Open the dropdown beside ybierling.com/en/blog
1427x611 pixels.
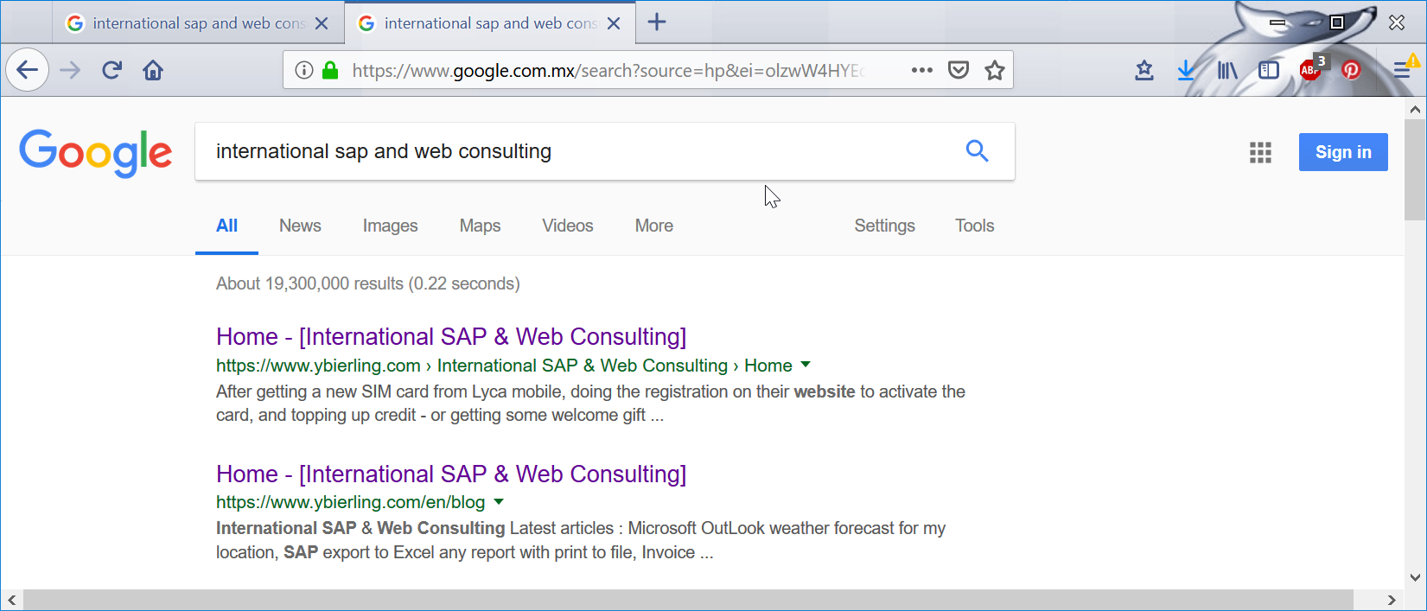click(x=499, y=502)
